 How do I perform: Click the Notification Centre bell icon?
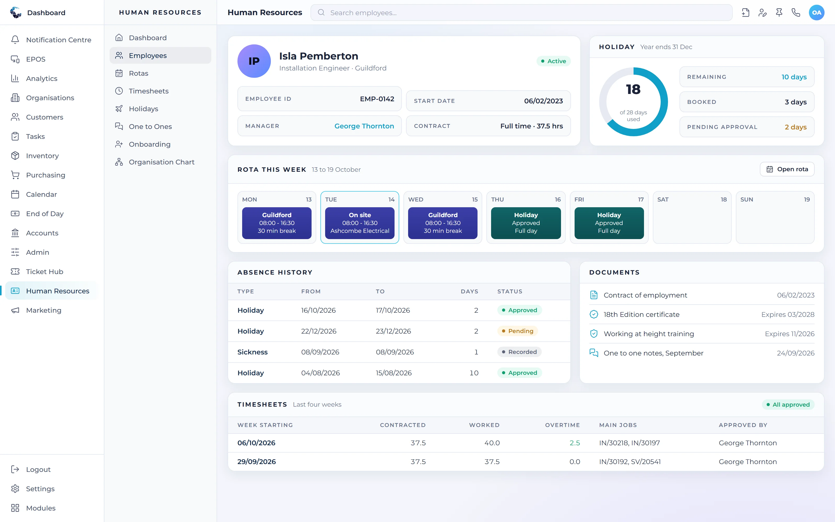15,40
